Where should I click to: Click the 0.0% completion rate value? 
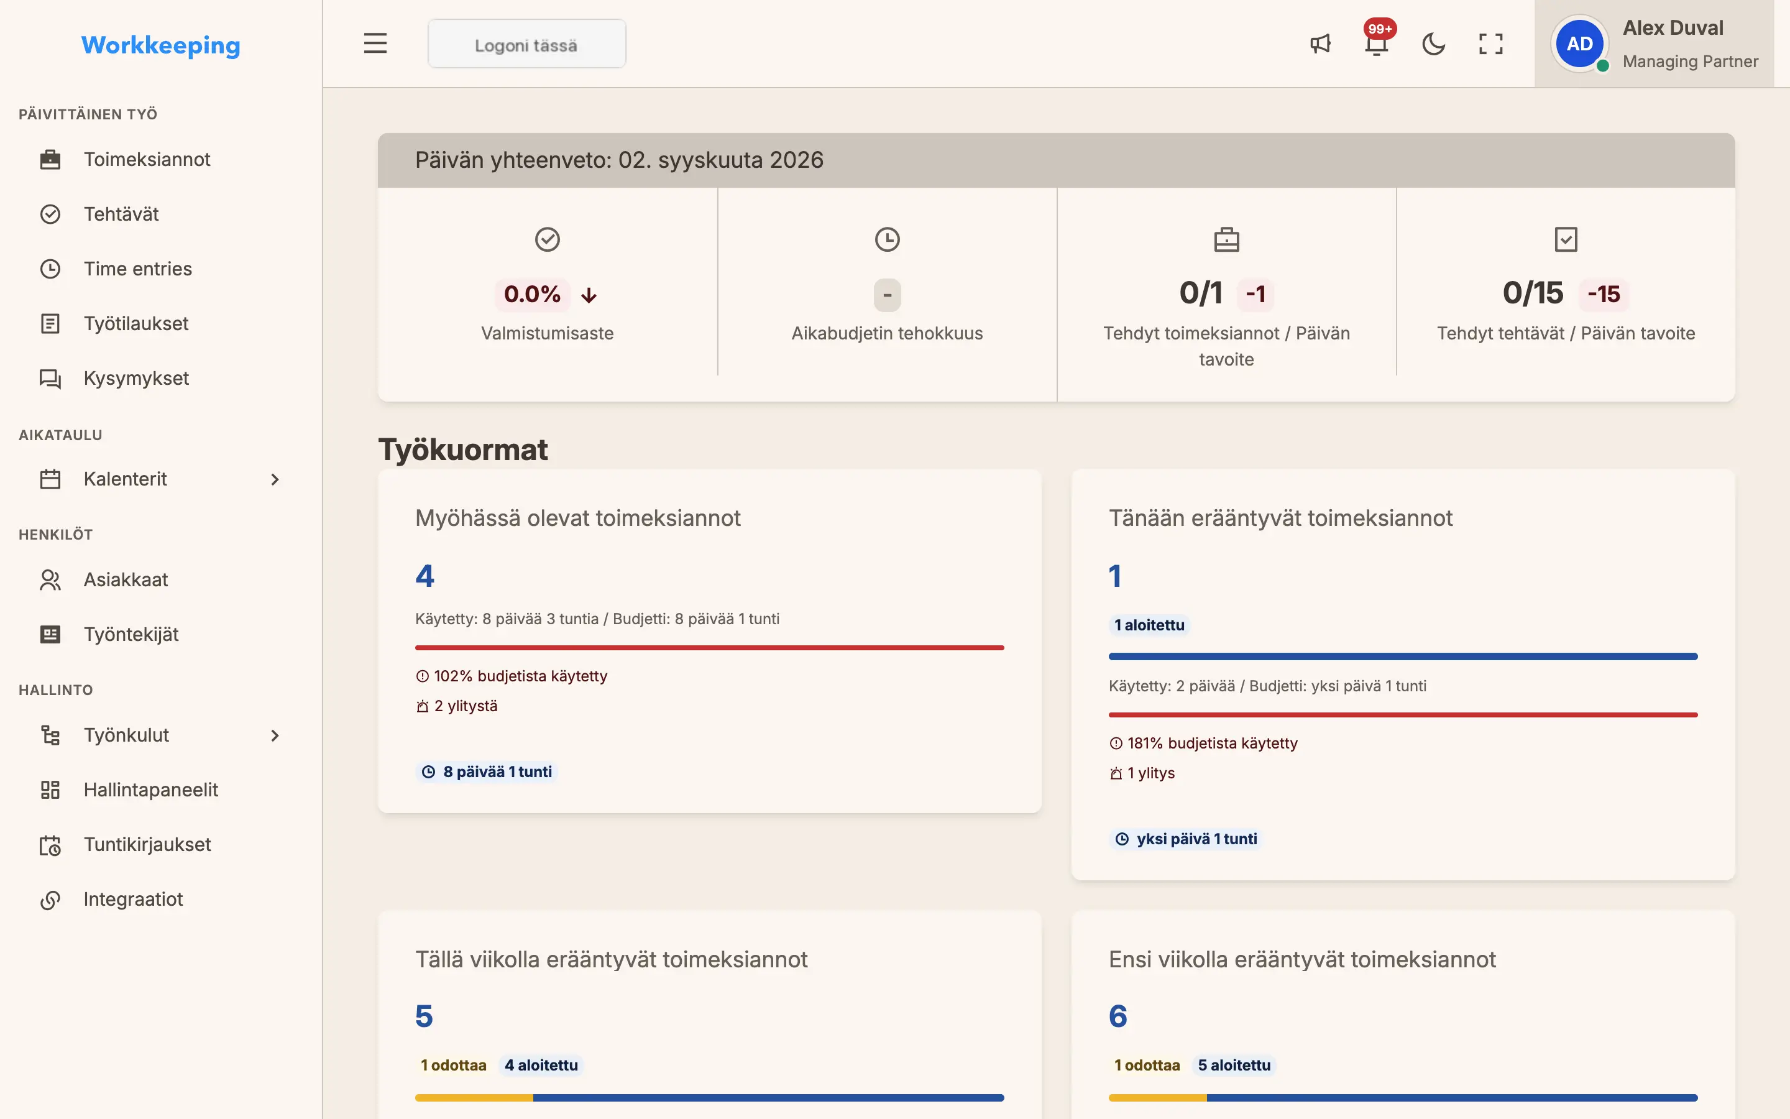point(532,295)
